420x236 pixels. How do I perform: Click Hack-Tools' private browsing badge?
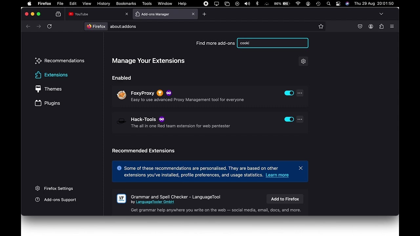pos(161,119)
